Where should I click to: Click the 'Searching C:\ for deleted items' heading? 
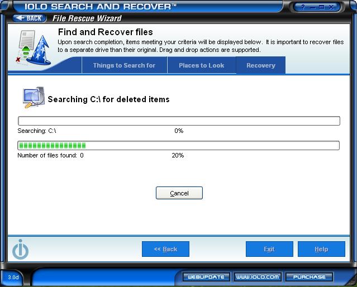click(x=108, y=99)
